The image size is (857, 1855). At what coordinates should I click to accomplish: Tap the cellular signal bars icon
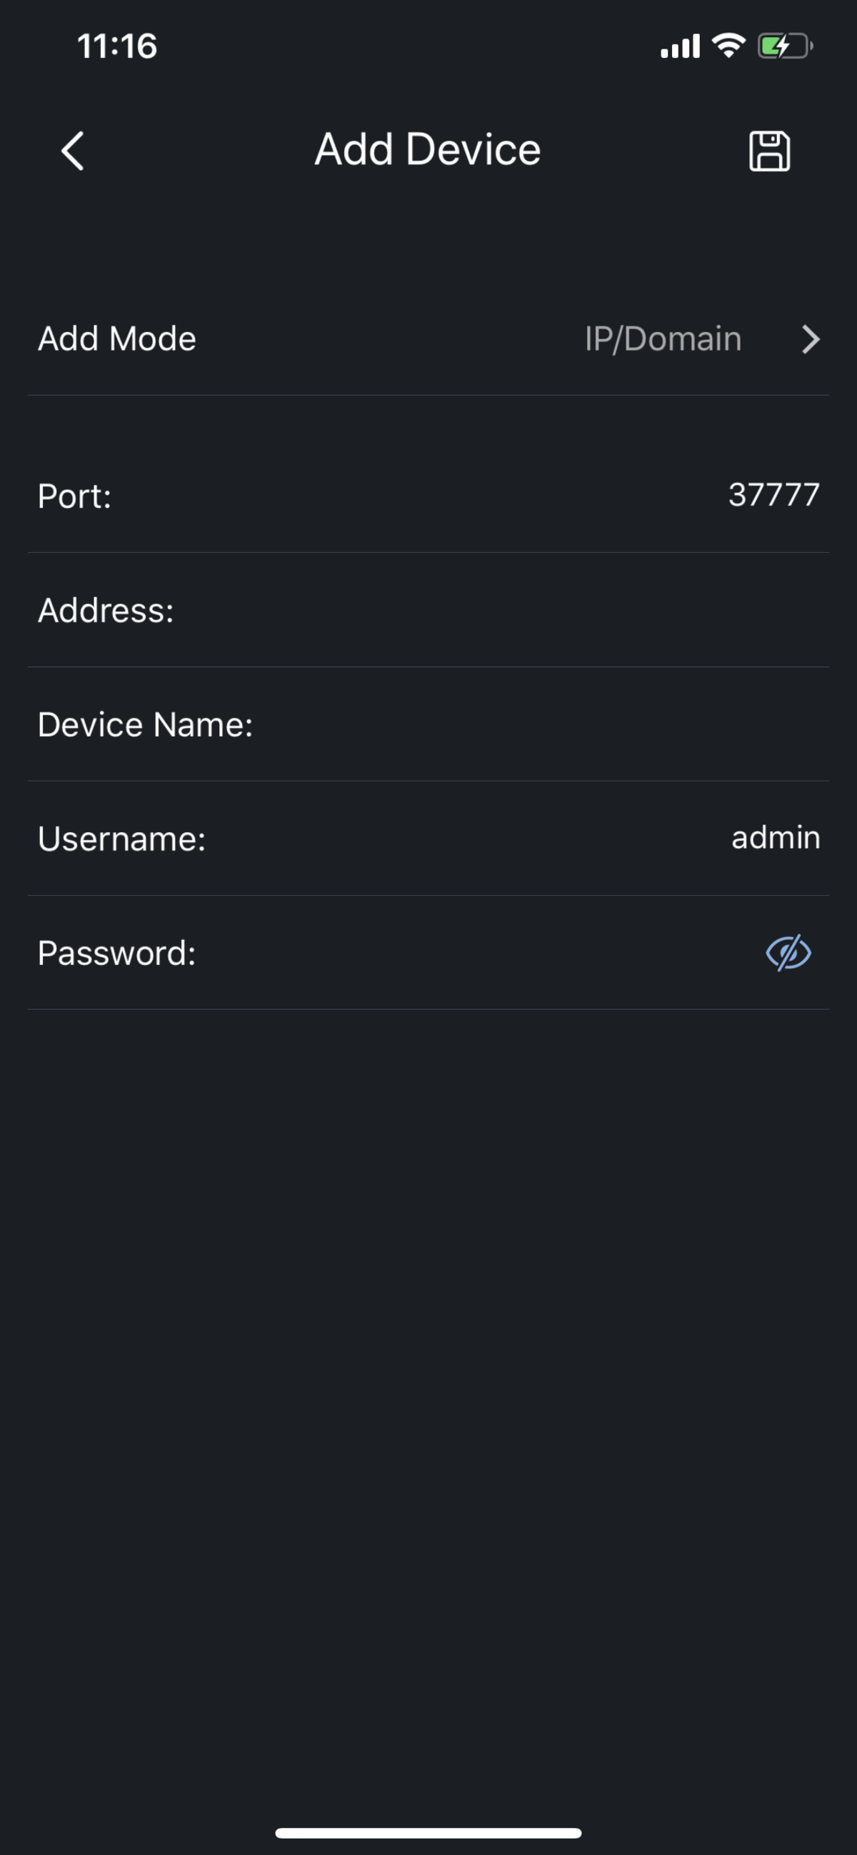coord(680,46)
